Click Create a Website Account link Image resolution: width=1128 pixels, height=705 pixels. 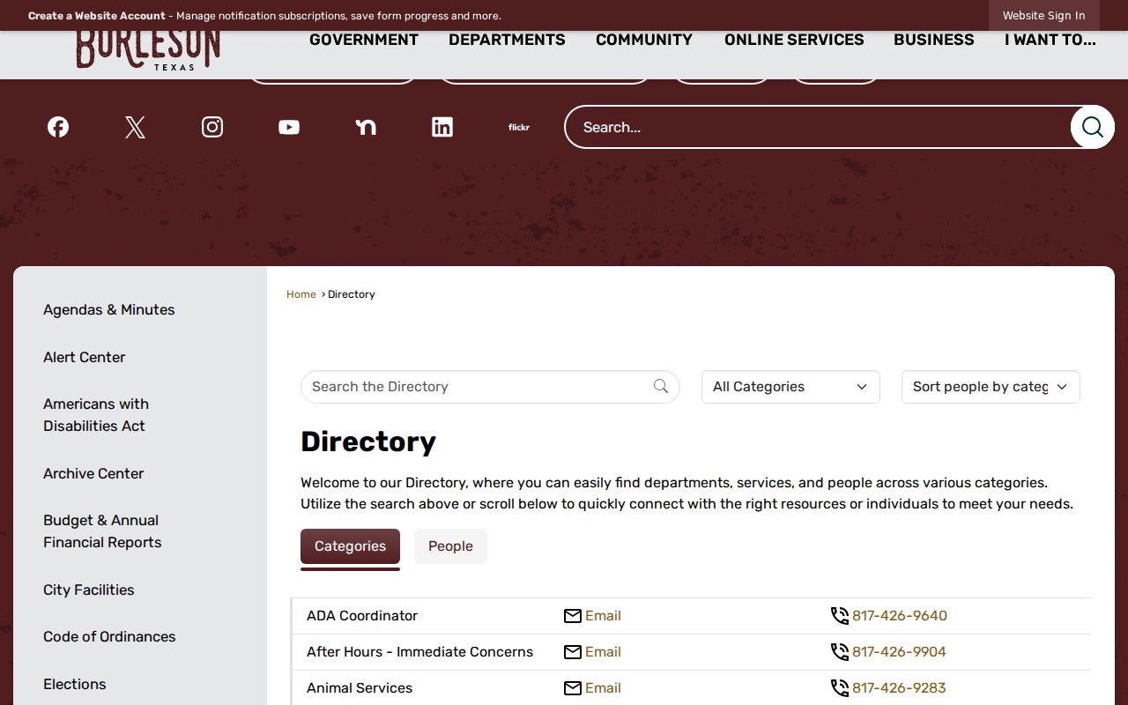click(x=96, y=16)
